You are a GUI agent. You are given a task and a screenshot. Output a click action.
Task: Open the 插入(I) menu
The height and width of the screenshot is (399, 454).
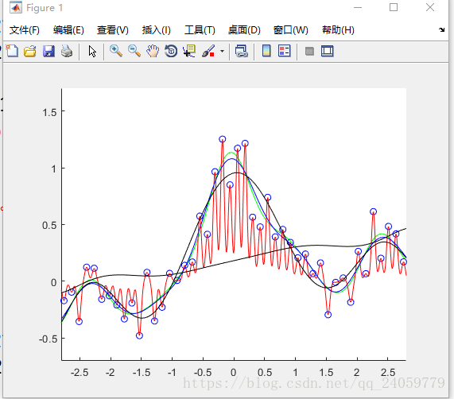[x=157, y=30]
